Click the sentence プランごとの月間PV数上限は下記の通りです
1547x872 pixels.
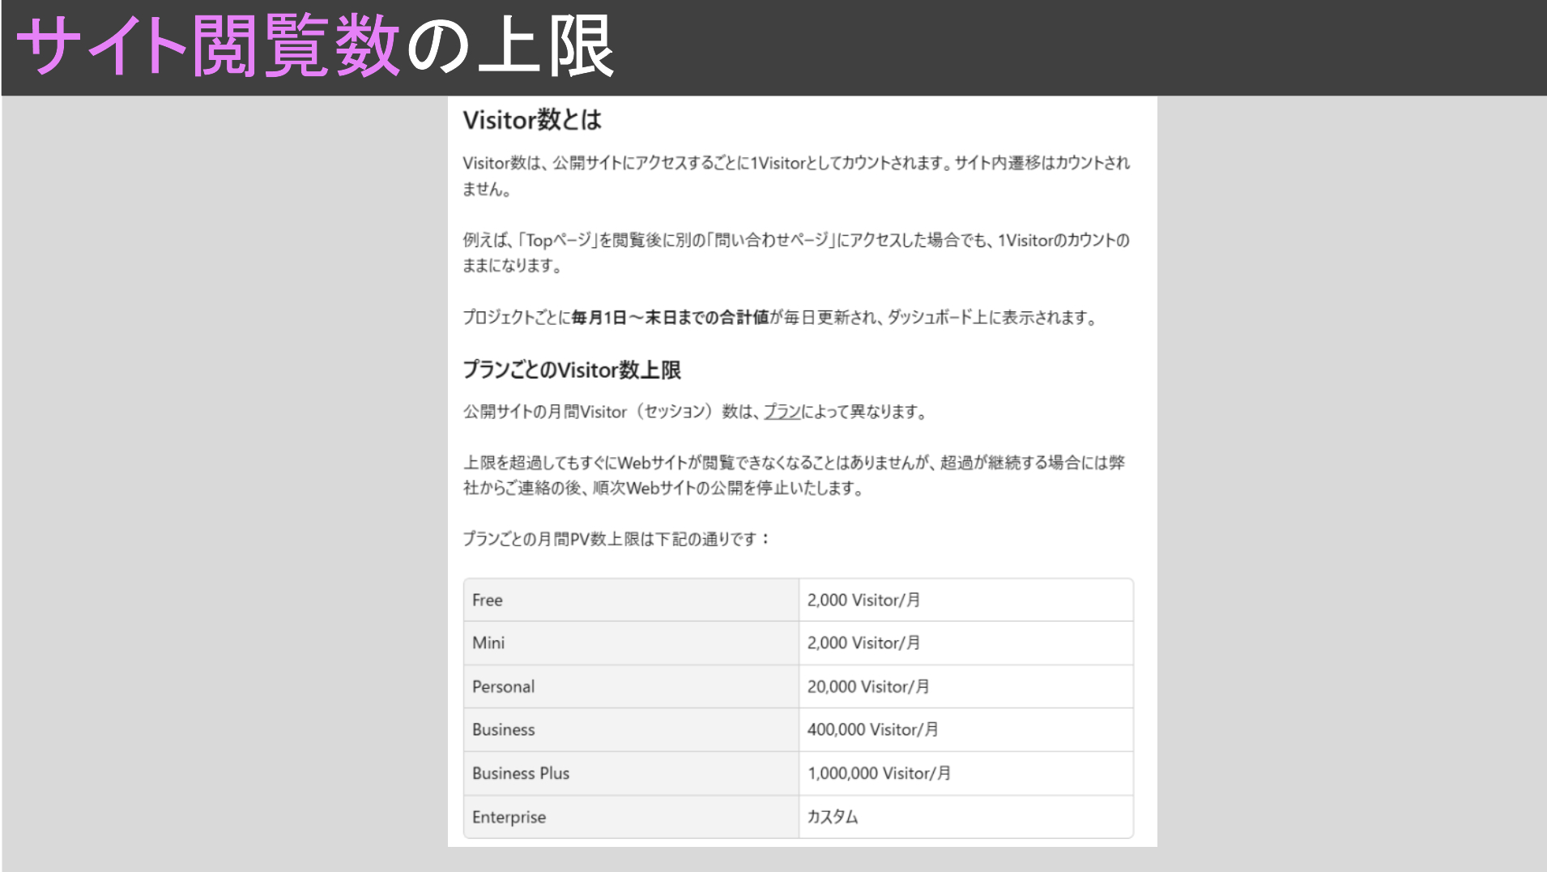(x=616, y=539)
